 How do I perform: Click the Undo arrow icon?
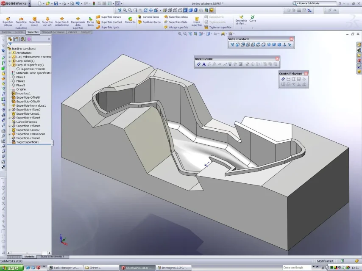click(78, 3)
